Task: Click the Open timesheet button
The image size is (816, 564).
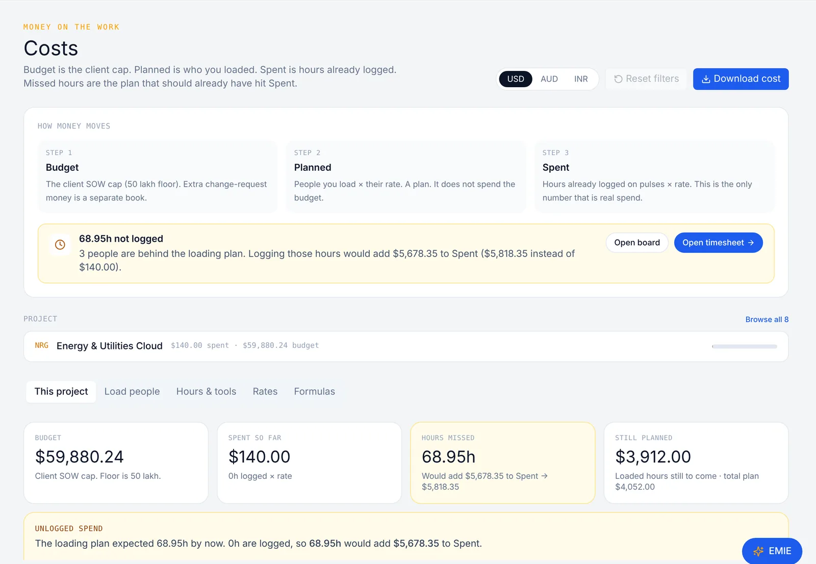Action: tap(718, 243)
